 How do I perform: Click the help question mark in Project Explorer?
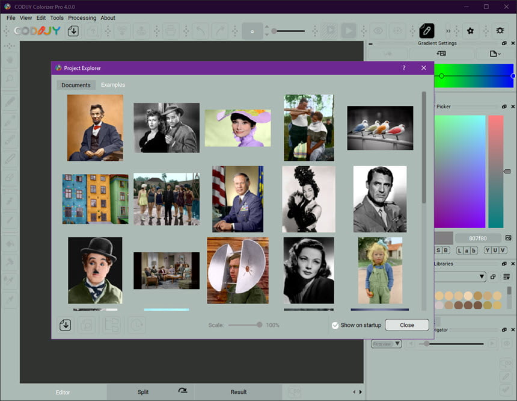pyautogui.click(x=404, y=67)
